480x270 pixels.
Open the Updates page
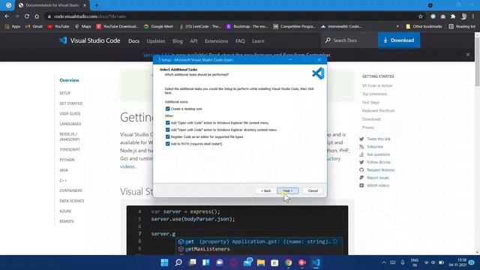(x=156, y=41)
